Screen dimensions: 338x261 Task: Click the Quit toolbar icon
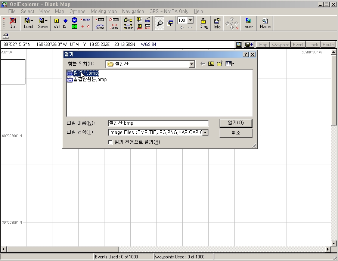[x=13, y=23]
